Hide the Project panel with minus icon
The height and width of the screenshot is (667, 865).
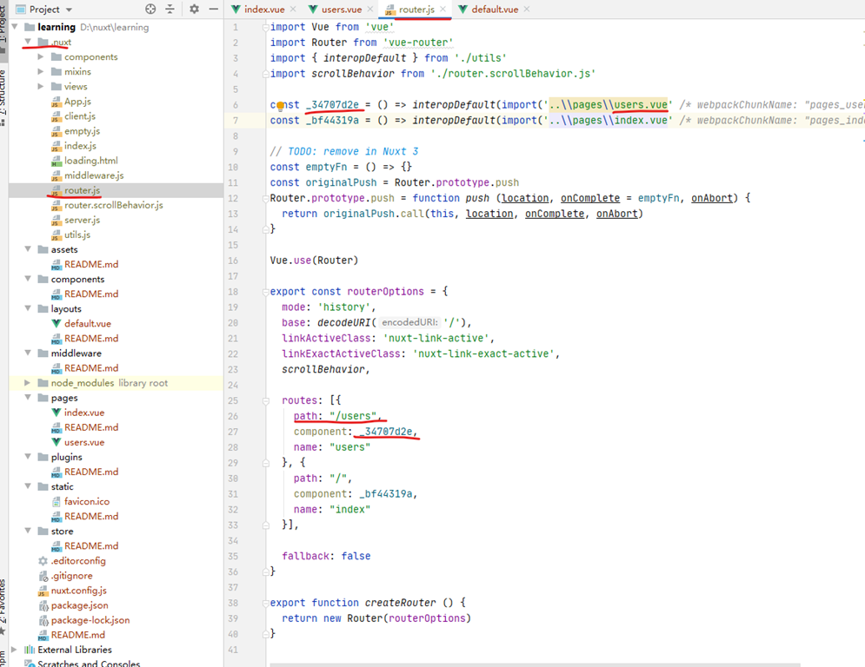214,9
